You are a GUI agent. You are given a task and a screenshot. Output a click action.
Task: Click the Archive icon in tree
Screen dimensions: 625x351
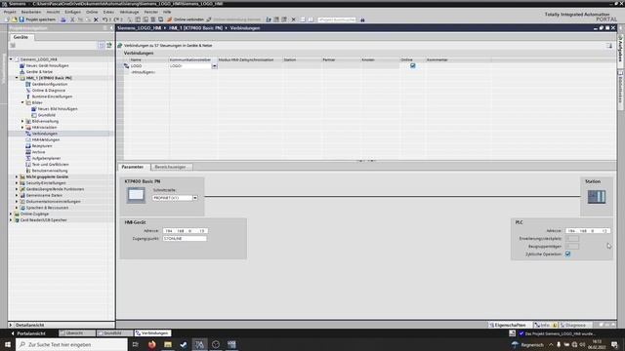click(28, 152)
